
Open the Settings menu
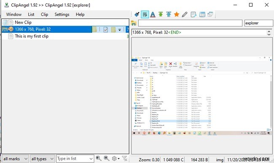click(62, 14)
